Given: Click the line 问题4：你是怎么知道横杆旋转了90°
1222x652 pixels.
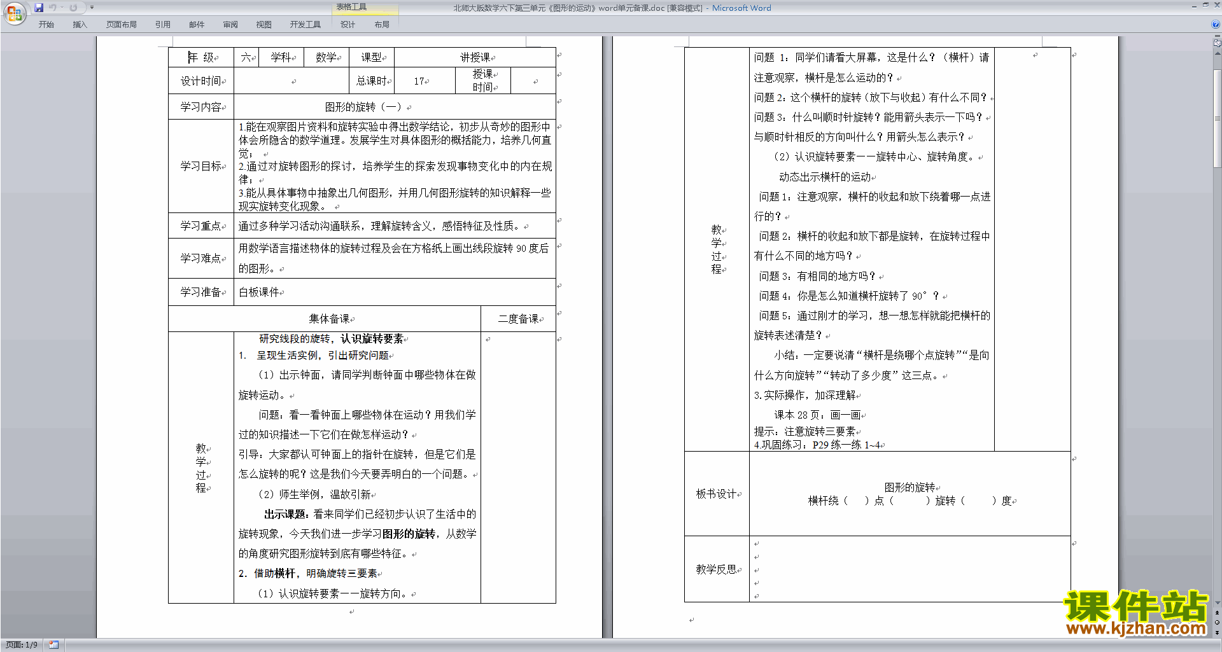Looking at the screenshot, I should 850,296.
